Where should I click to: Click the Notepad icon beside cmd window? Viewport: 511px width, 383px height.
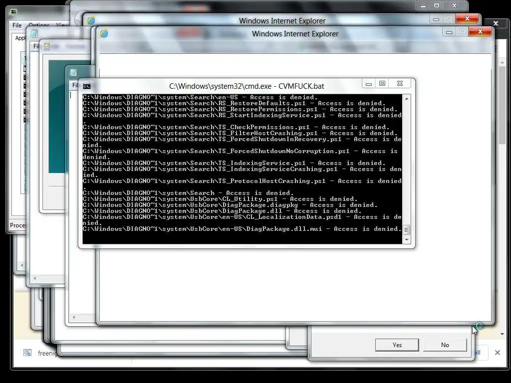click(x=73, y=72)
